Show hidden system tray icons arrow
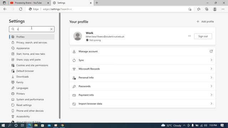The width and height of the screenshot is (228, 128). pos(184,125)
